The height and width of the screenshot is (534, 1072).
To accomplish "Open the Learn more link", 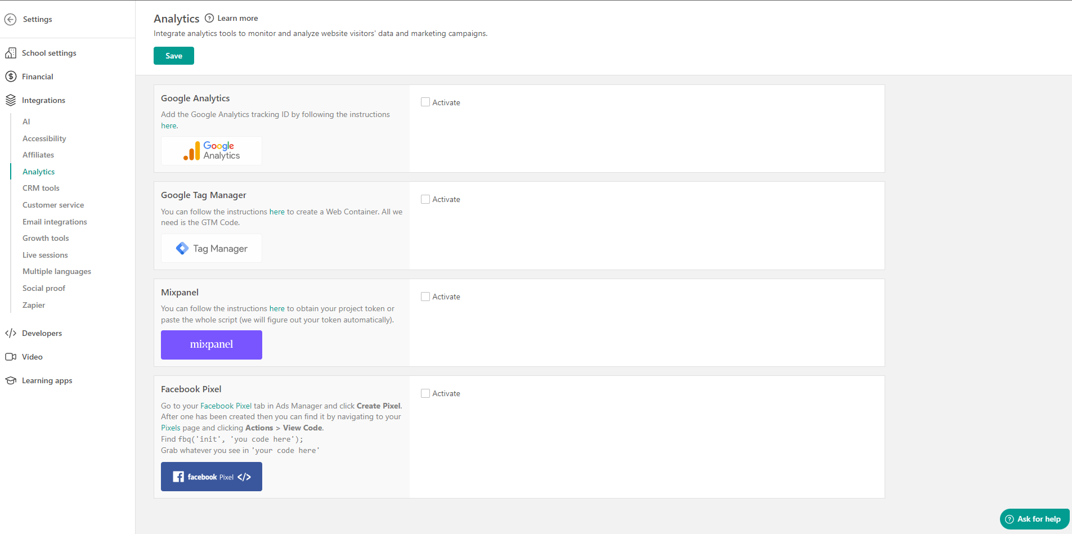I will click(237, 17).
